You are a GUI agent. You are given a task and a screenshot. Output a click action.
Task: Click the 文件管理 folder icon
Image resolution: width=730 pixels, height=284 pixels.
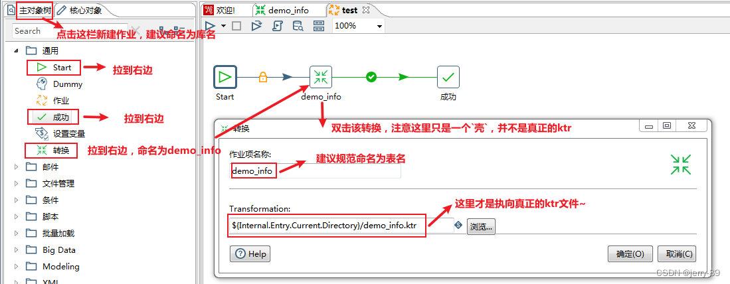click(x=31, y=184)
